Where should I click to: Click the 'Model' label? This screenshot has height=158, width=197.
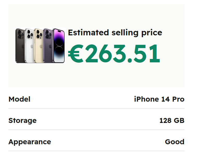coord(19,99)
